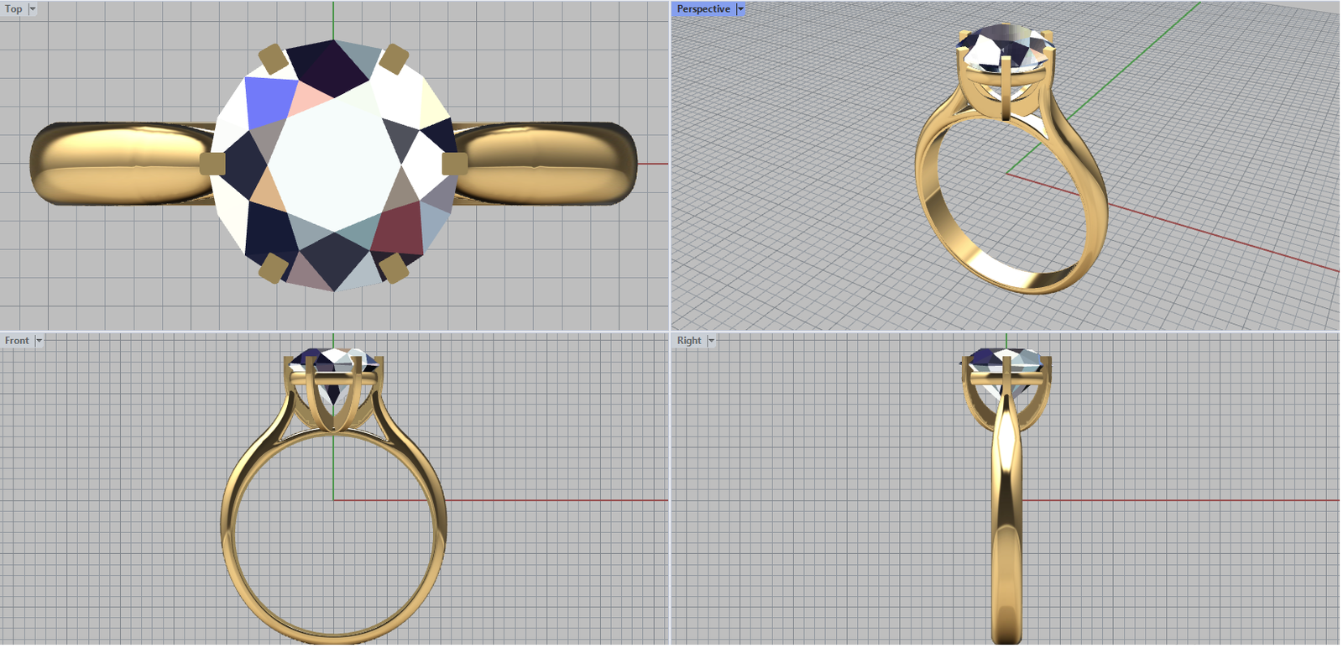Click the lower-right prong in Top view

pyautogui.click(x=394, y=268)
